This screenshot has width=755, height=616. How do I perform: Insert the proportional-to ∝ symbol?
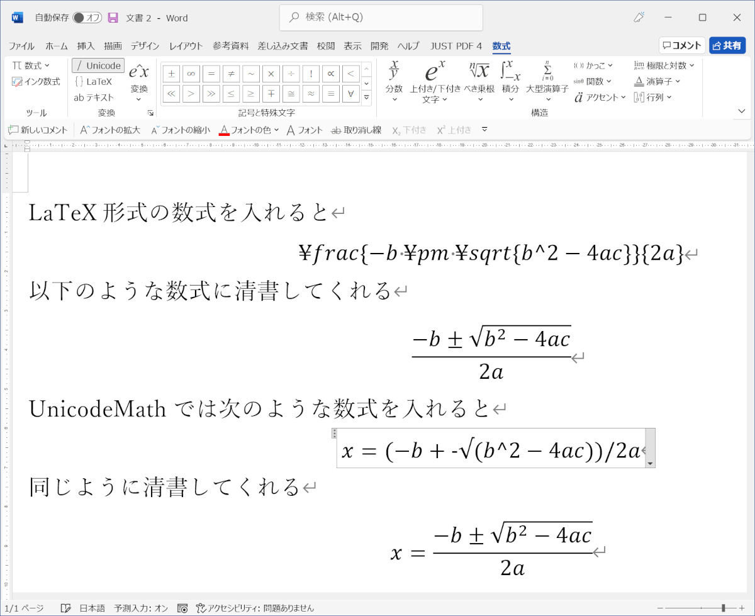(x=331, y=74)
